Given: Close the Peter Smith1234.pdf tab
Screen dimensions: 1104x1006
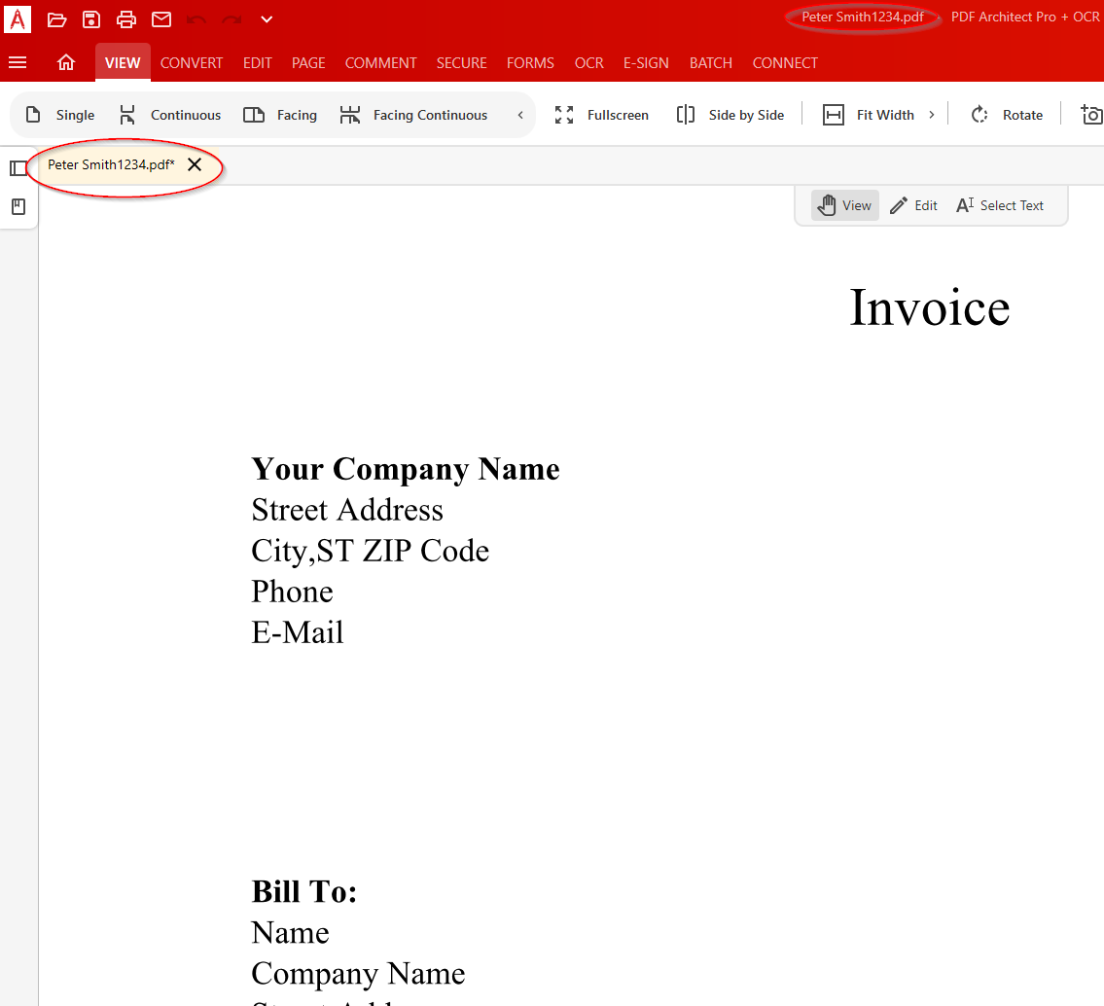Looking at the screenshot, I should click(x=195, y=163).
